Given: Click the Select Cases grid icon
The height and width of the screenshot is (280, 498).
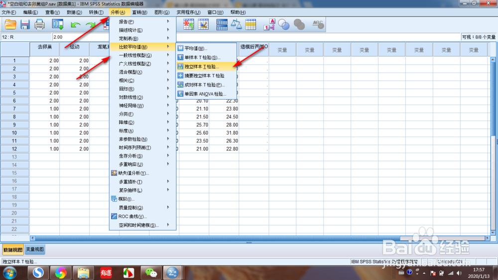Looking at the screenshot, I should pos(250,24).
